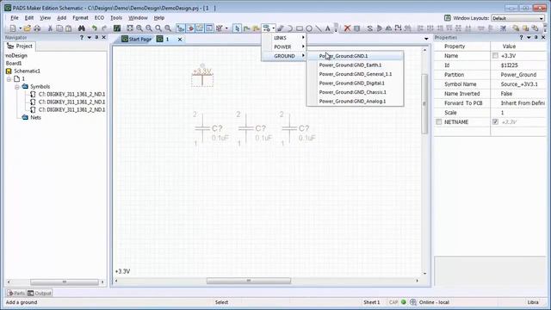This screenshot has width=551, height=310.
Task: Click the red Delete X icon
Action: 347,28
